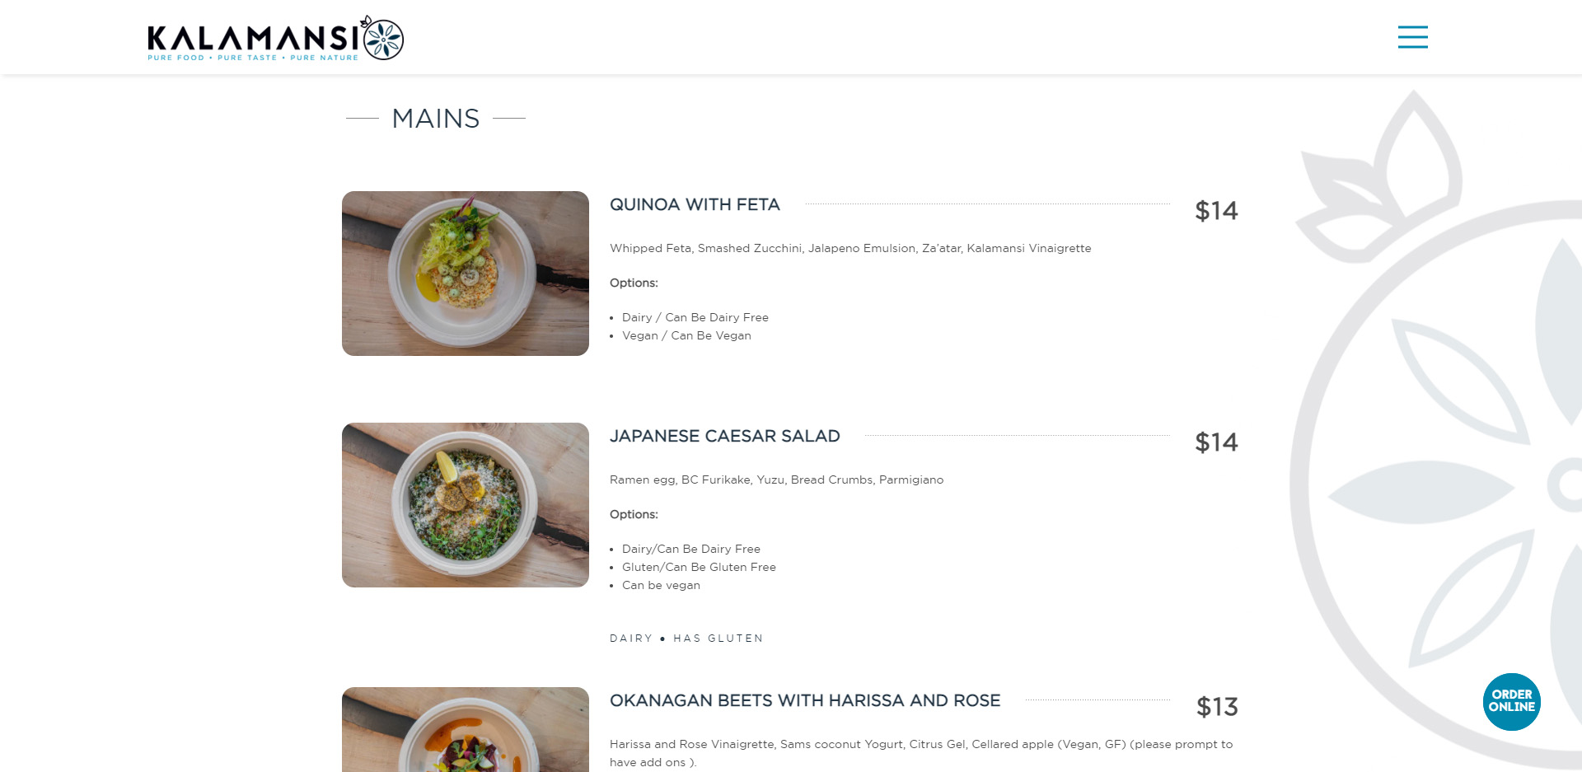1582x772 pixels.
Task: Click the Japanese Caesar Salad $14 price
Action: tap(1216, 442)
